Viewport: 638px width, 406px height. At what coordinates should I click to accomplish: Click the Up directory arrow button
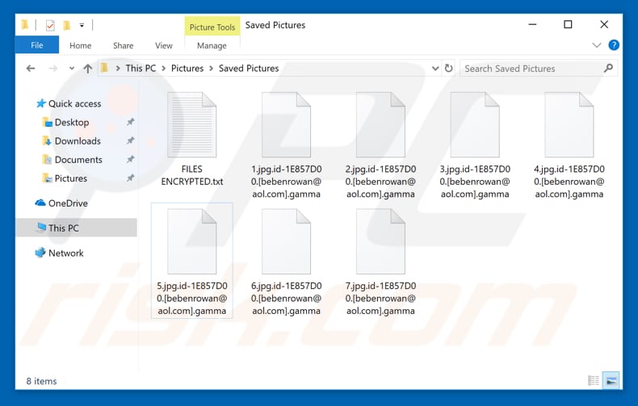(87, 69)
